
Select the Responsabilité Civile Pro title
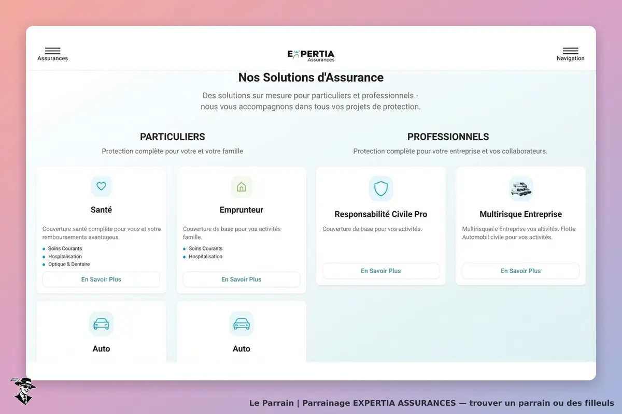point(381,214)
